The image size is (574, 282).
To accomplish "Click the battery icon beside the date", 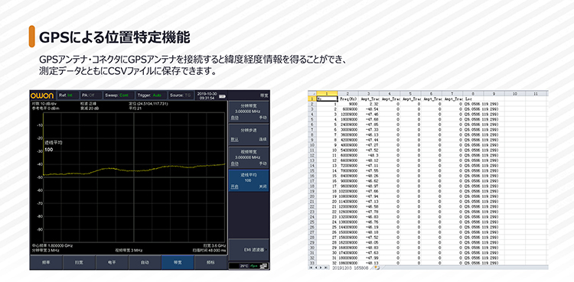I will point(221,97).
